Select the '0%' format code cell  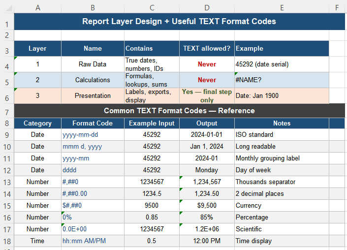coord(93,217)
